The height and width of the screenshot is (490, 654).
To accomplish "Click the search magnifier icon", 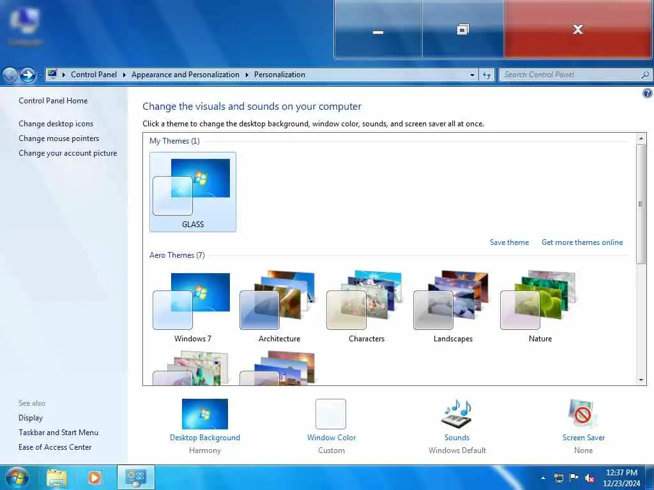I will point(645,75).
